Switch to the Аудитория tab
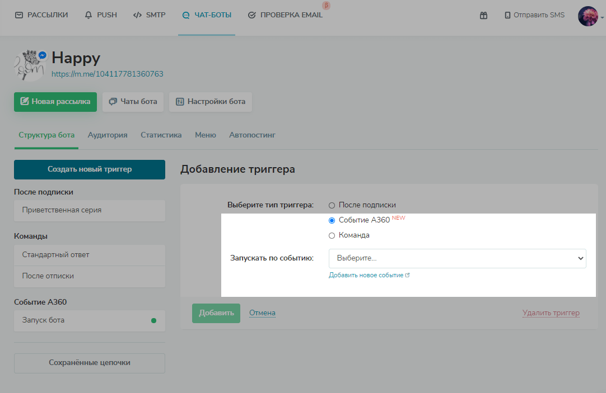The image size is (606, 393). [x=108, y=135]
